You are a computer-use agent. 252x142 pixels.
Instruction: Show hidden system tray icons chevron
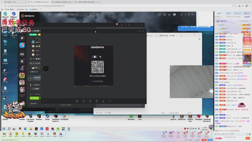(x=182, y=129)
